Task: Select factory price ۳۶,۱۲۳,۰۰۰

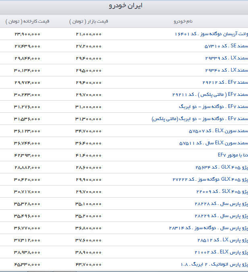Action: (x=27, y=131)
